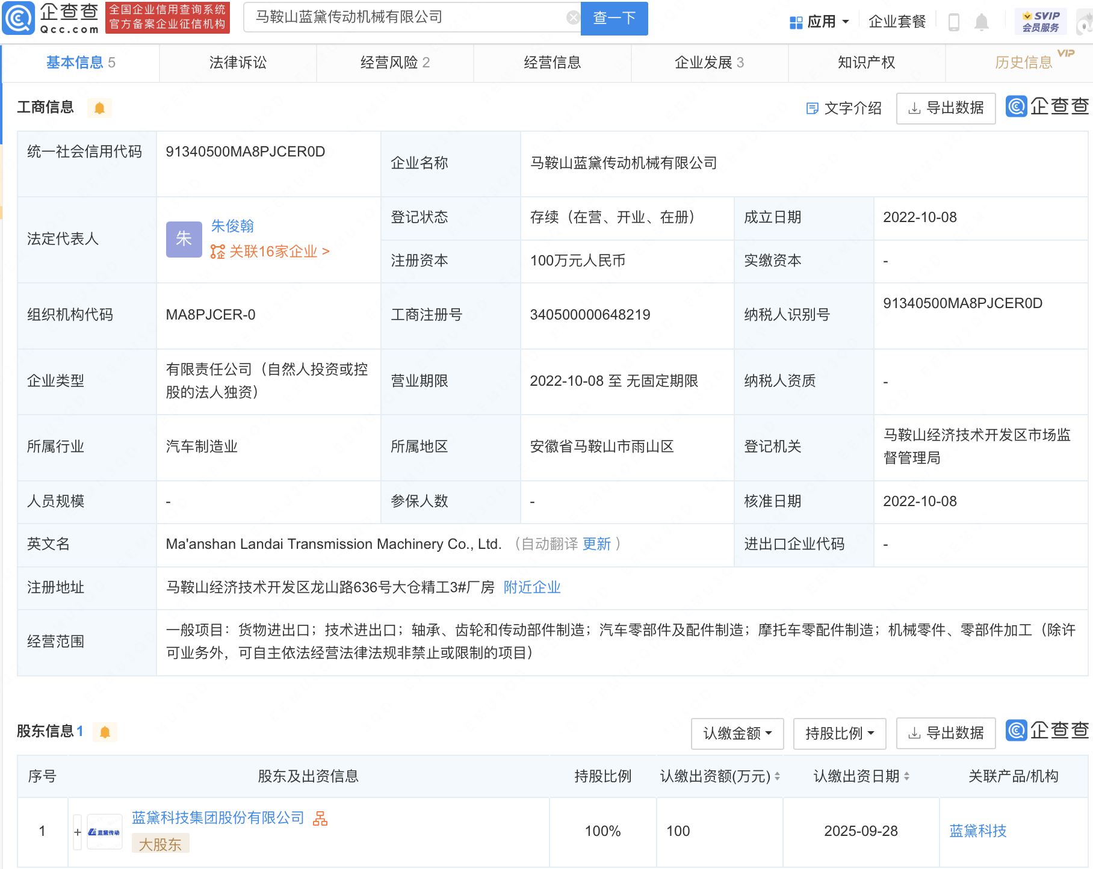This screenshot has height=869, width=1093.
Task: Open 文字介绍 view
Action: click(844, 108)
